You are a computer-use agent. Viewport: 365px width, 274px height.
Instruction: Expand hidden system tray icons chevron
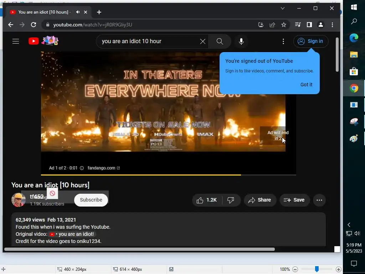click(x=349, y=225)
